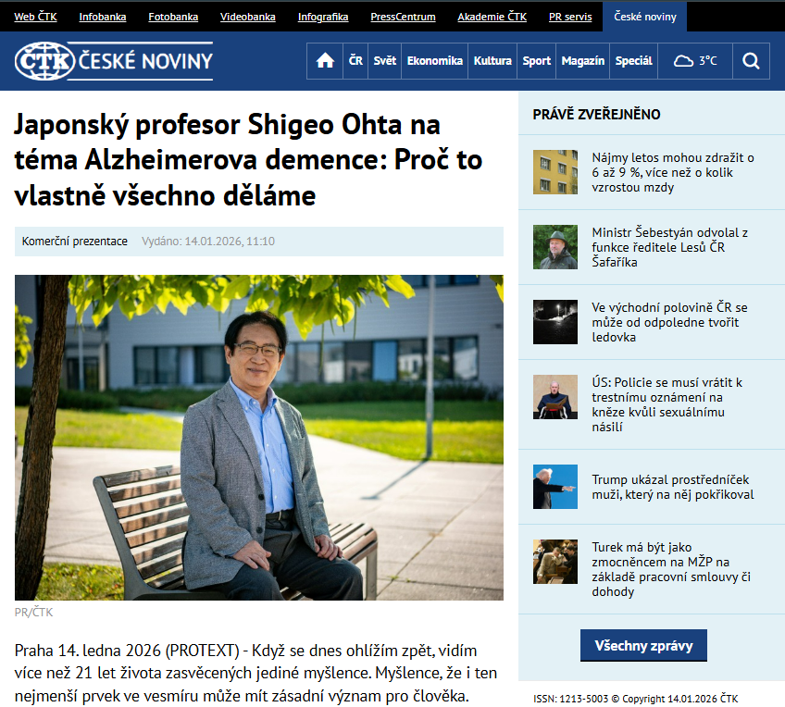Click the home icon in navigation bar
Viewport: 785px width, 707px height.
tap(325, 61)
